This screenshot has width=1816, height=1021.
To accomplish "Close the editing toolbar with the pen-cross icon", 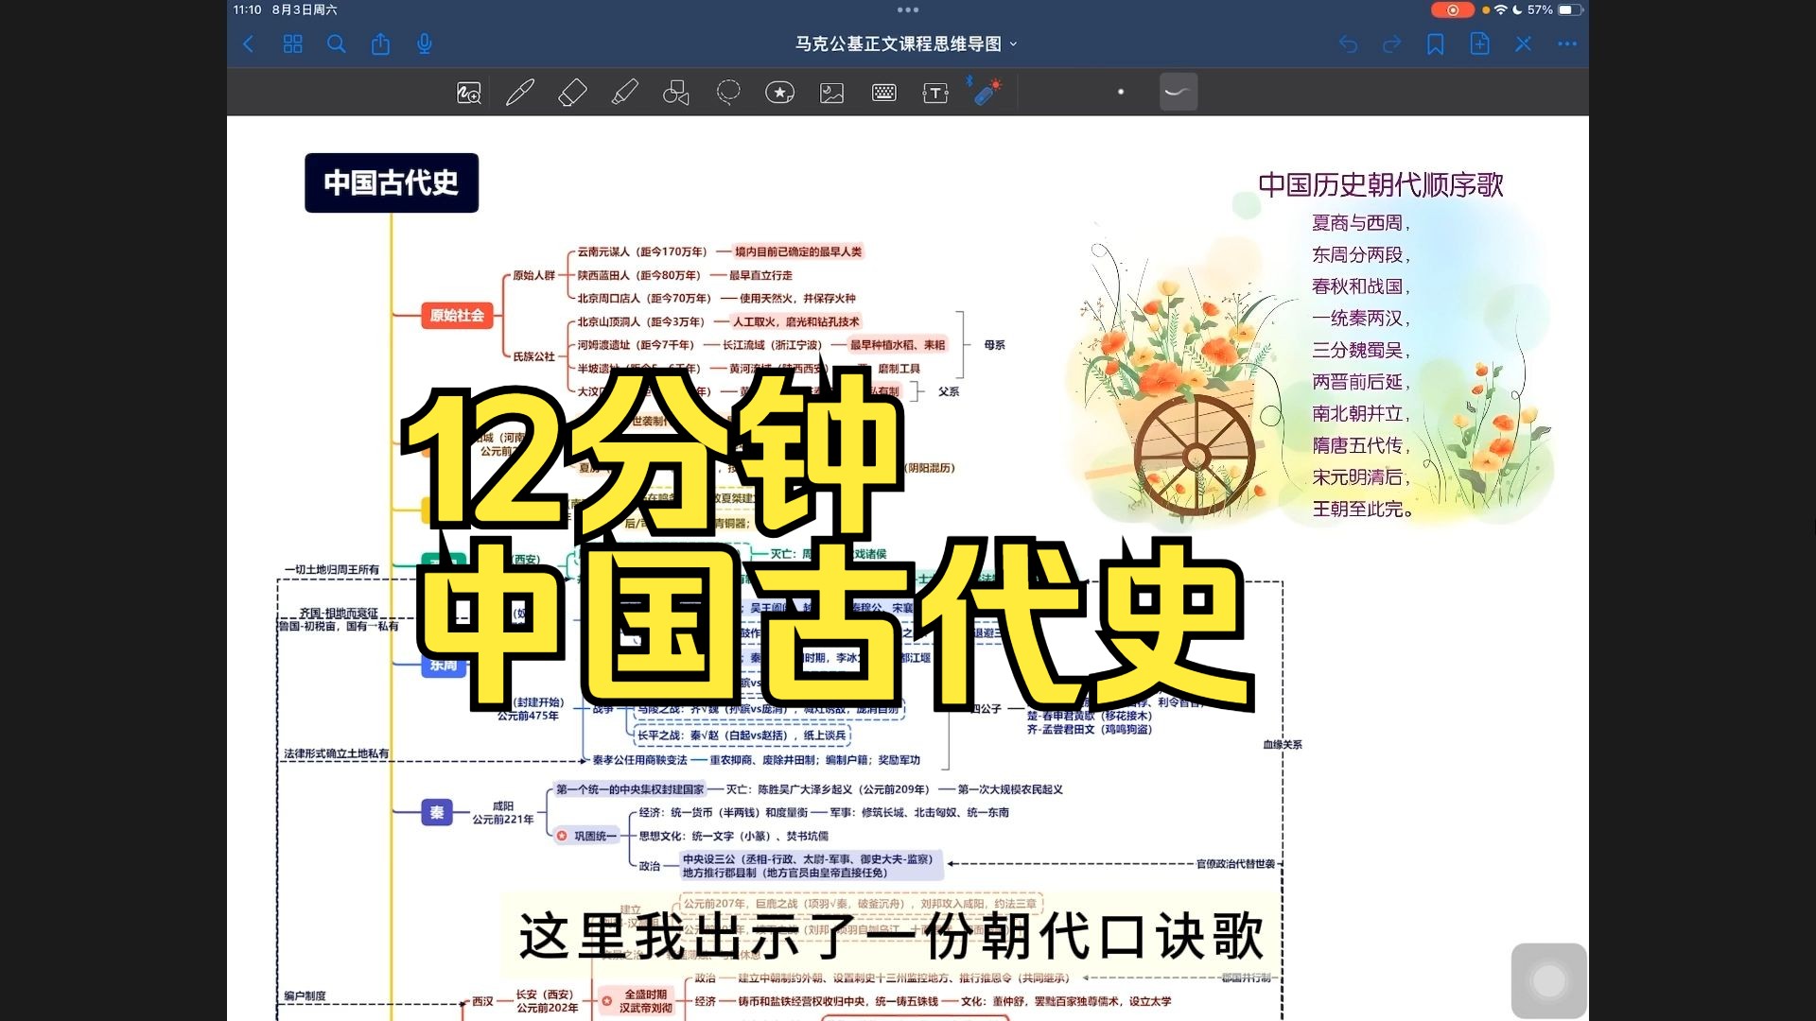I will pos(1523,43).
